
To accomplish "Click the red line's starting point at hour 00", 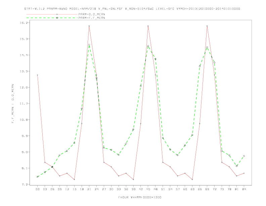I will [x=38, y=75].
